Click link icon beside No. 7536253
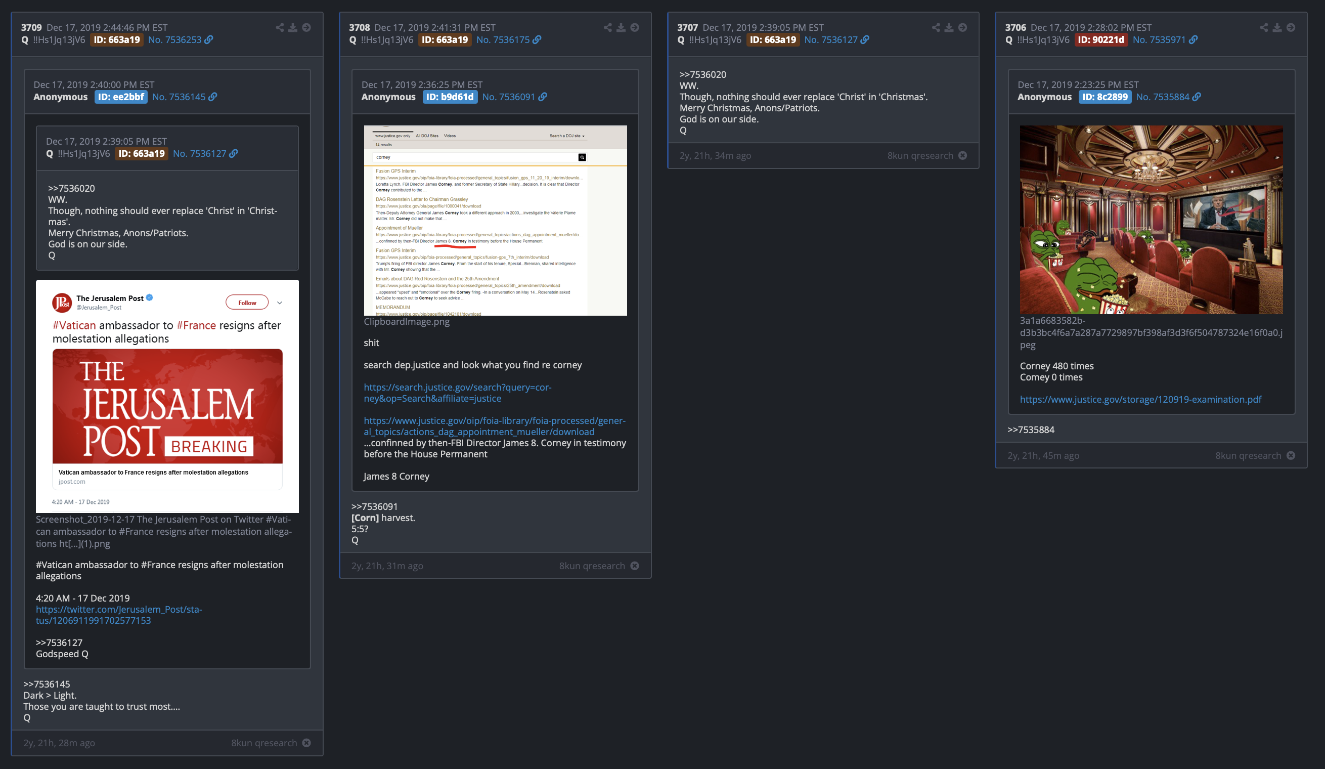The width and height of the screenshot is (1325, 769). tap(209, 39)
